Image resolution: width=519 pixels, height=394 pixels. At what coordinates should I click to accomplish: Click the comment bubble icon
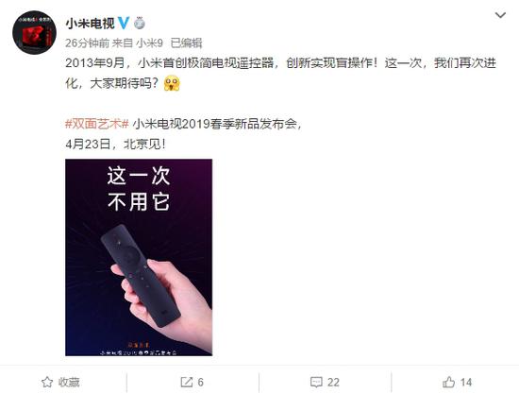316,382
